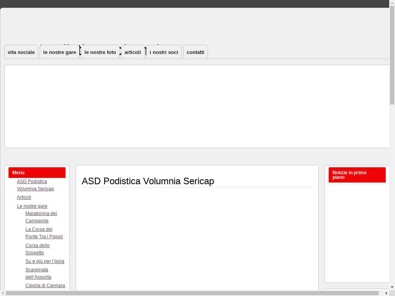Click Notizie in primo piano header
The image size is (395, 296).
click(357, 175)
